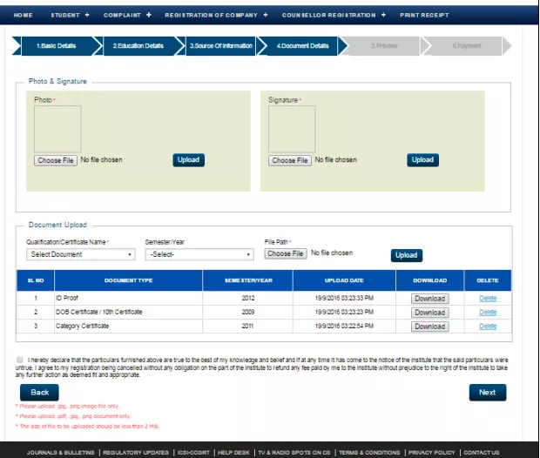This screenshot has height=458, width=540.
Task: Expand the Complaint menu plus icon
Action: tap(148, 16)
